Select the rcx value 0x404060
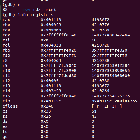The width and height of the screenshot is (140, 140). (x=51, y=30)
